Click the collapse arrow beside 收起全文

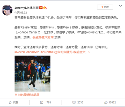pyautogui.click(x=89, y=52)
